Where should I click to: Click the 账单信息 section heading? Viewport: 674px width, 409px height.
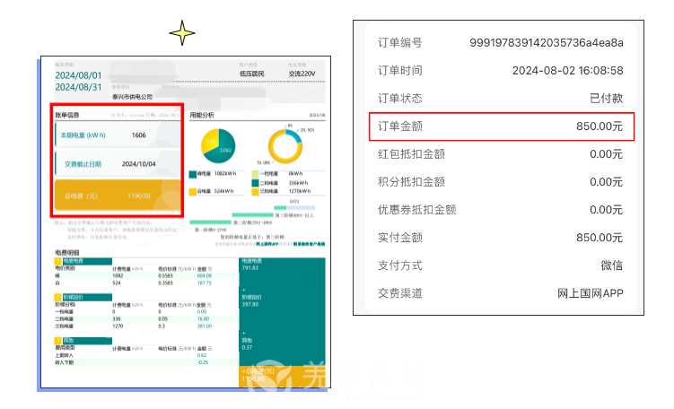pyautogui.click(x=67, y=115)
